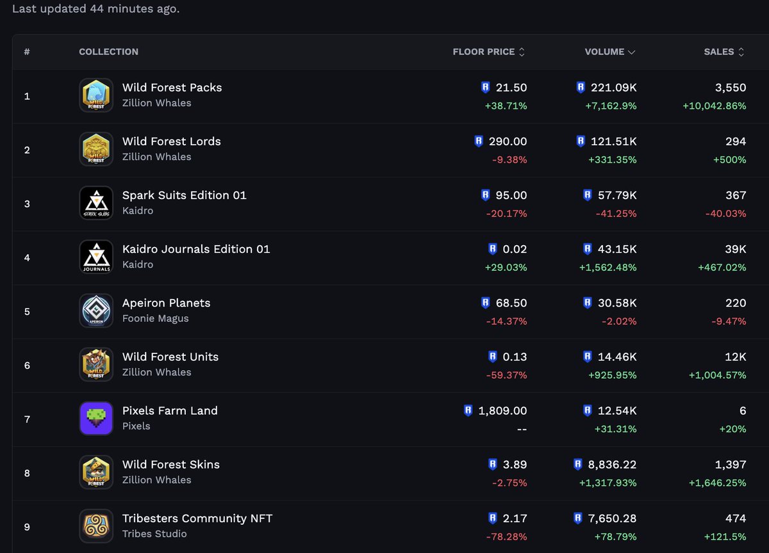The image size is (769, 553).
Task: Open Wild Forest Skins collection icon
Action: [96, 472]
